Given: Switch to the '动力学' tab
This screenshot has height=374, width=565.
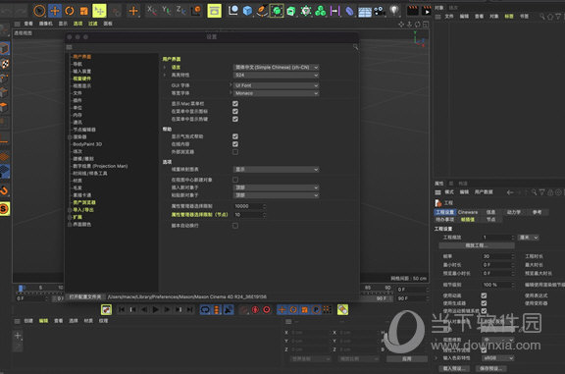Looking at the screenshot, I should point(513,212).
